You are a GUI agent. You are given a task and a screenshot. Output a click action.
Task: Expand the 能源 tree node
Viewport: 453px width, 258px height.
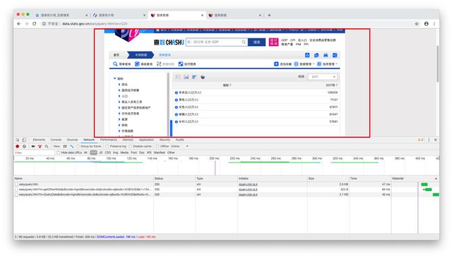pos(119,119)
